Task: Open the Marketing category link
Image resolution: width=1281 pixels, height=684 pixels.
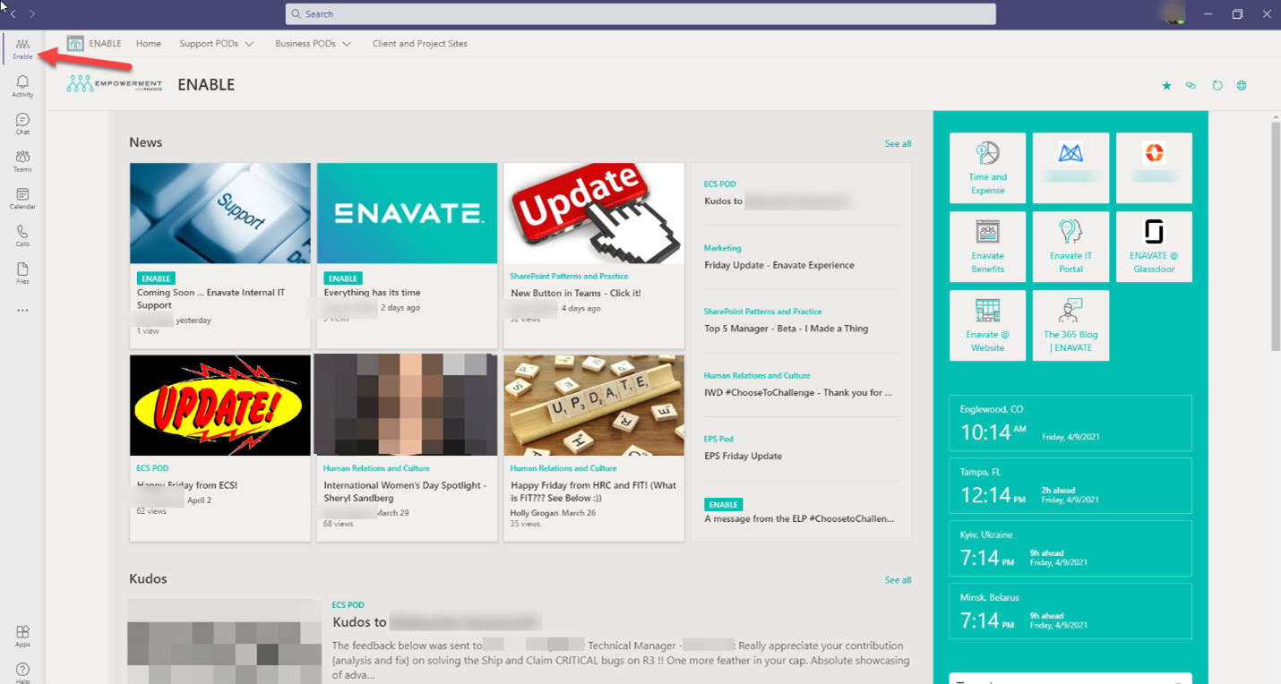Action: point(723,248)
